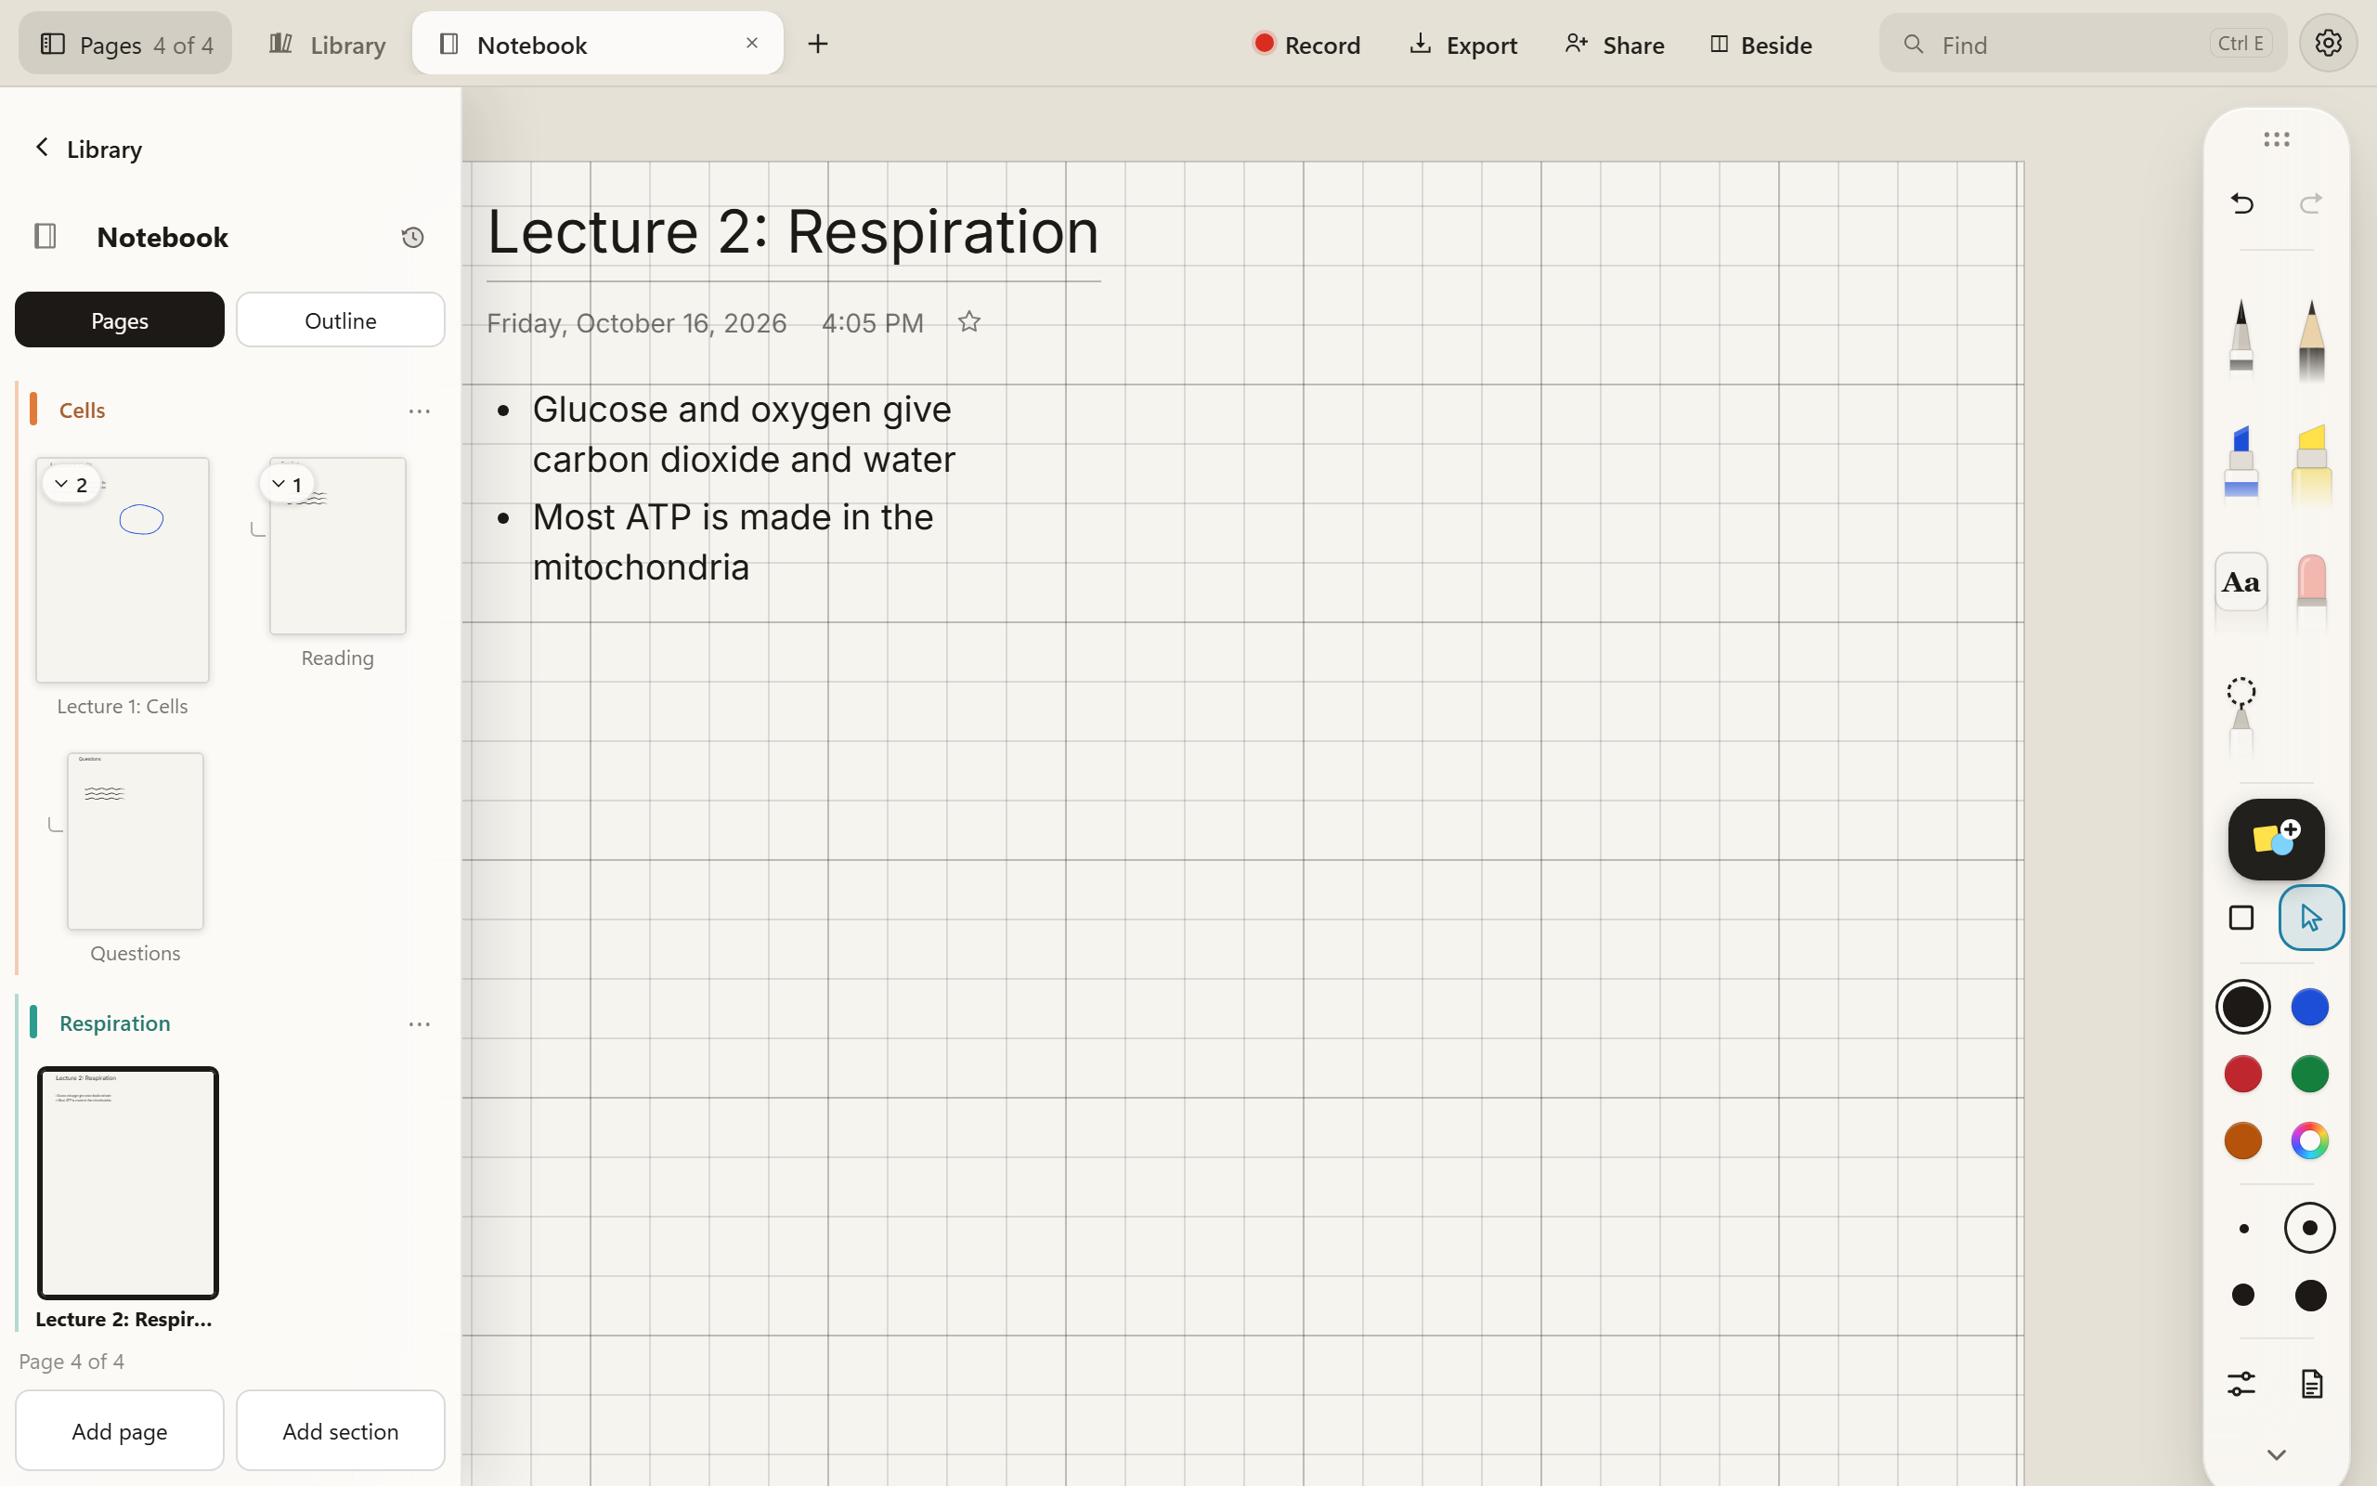This screenshot has height=1486, width=2377.
Task: Open the settings gear
Action: coord(2328,44)
